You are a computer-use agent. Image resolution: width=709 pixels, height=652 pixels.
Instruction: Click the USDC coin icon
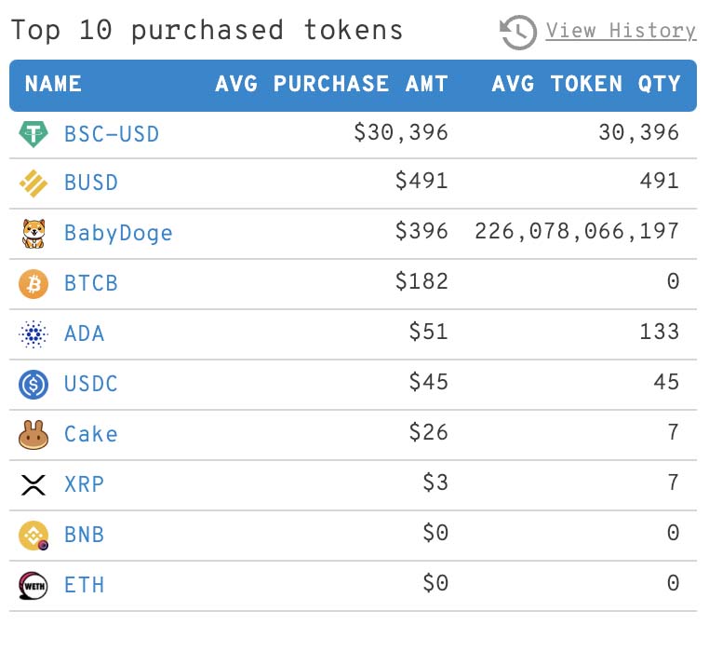click(x=33, y=385)
